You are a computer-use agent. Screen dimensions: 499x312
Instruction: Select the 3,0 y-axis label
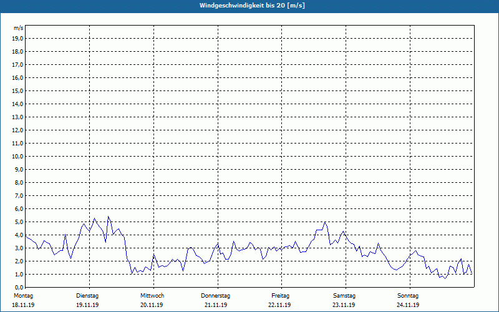coord(19,248)
